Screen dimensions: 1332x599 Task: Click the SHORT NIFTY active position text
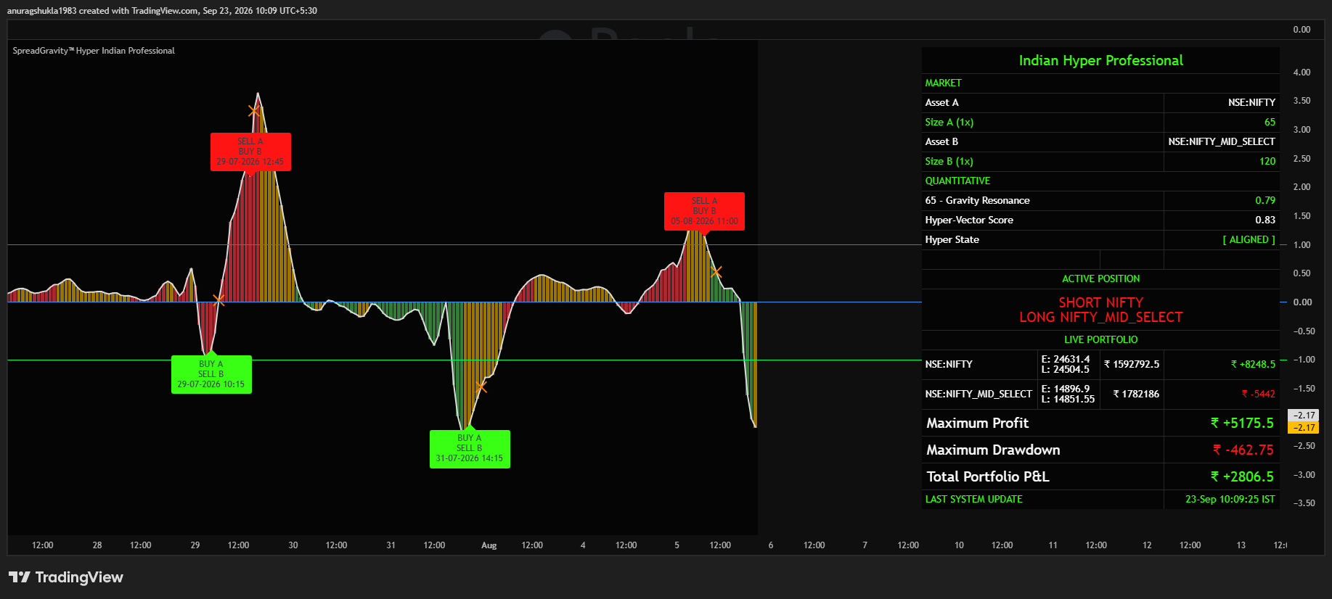point(1100,302)
